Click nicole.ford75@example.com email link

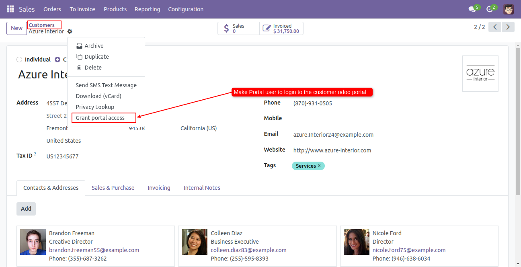point(409,250)
